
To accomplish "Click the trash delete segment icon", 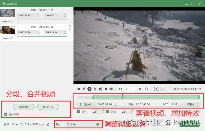I will click(127, 89).
